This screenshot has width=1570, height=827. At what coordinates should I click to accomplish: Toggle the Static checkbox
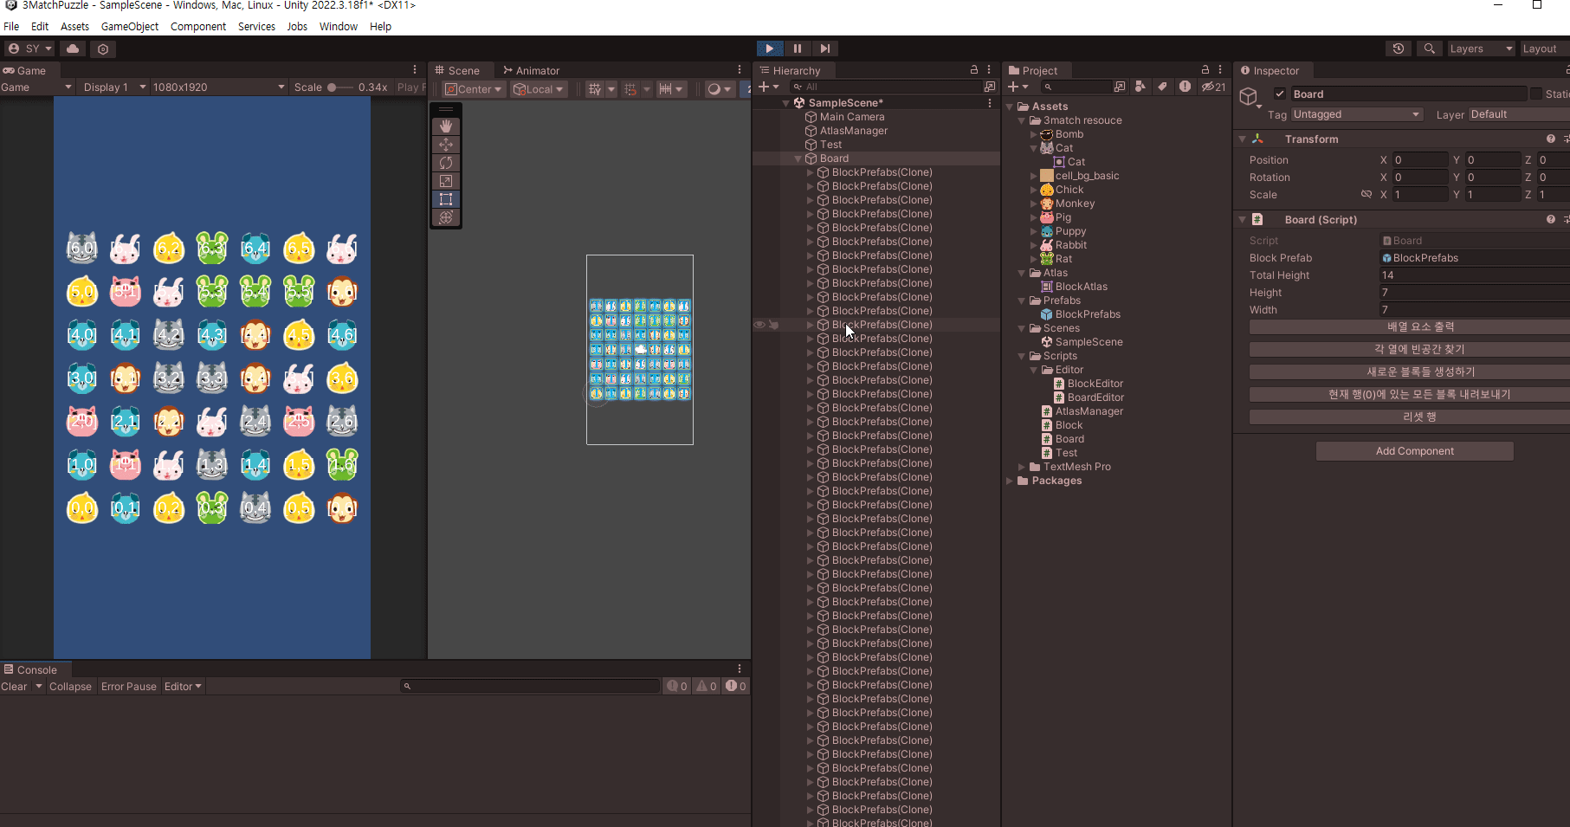coord(1536,94)
